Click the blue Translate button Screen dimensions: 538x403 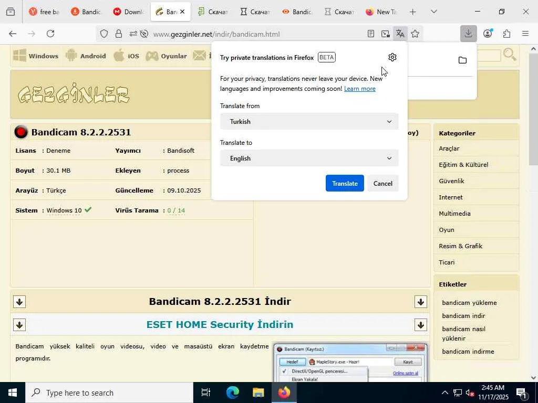(345, 183)
